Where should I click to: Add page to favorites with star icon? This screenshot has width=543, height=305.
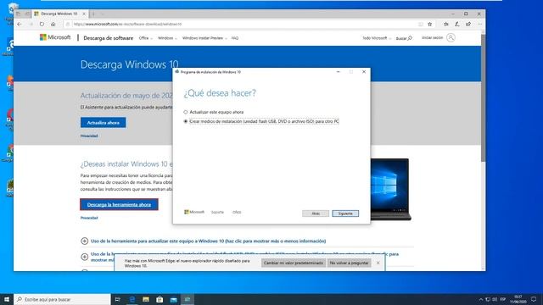coord(430,25)
